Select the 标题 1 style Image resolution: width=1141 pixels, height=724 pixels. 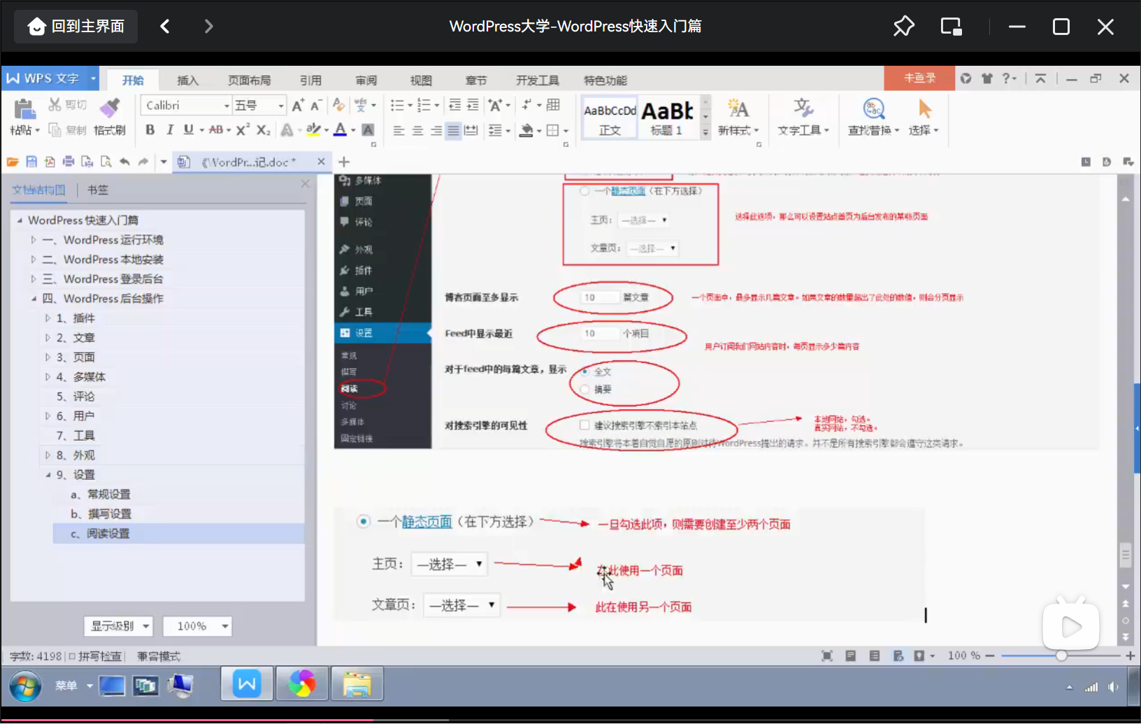[667, 118]
